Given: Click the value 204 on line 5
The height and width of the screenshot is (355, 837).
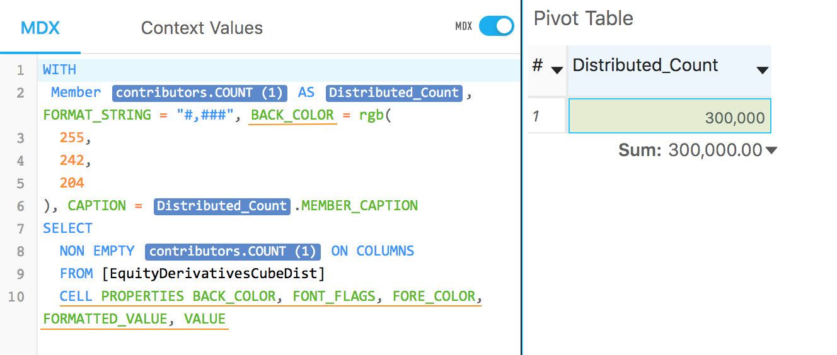Looking at the screenshot, I should [x=72, y=183].
